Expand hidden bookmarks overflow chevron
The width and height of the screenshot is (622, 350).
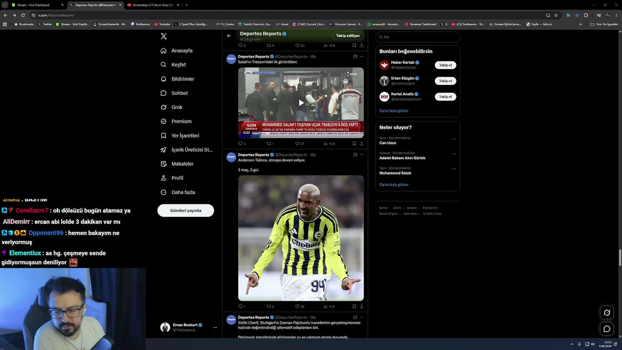581,24
